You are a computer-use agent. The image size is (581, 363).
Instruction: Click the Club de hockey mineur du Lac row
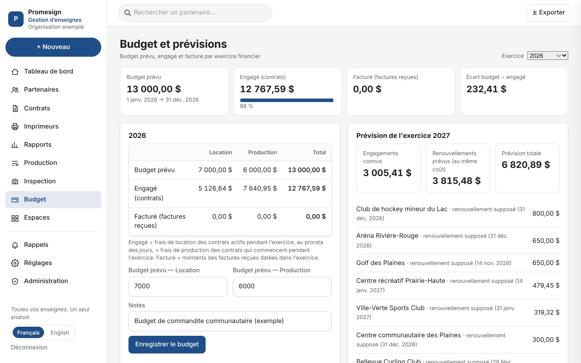coord(458,214)
